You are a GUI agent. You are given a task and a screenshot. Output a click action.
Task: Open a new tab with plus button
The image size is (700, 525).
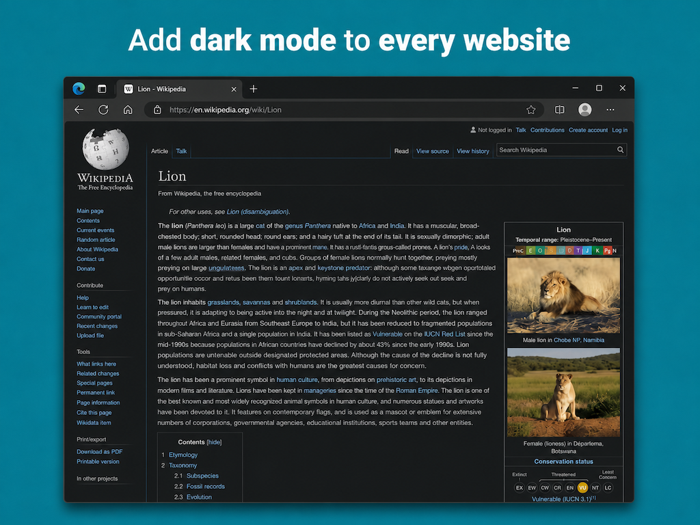pyautogui.click(x=254, y=89)
